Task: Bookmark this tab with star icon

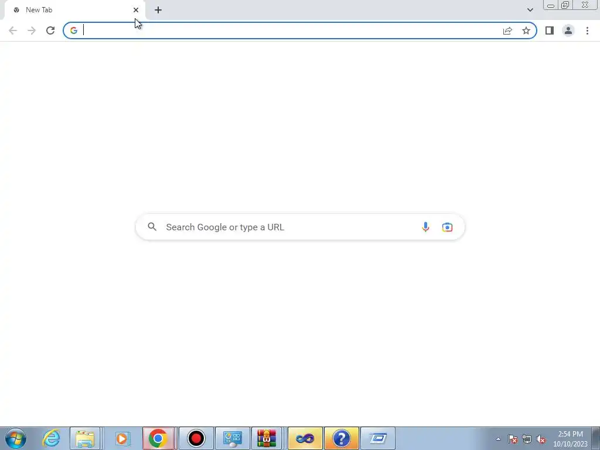Action: tap(526, 30)
